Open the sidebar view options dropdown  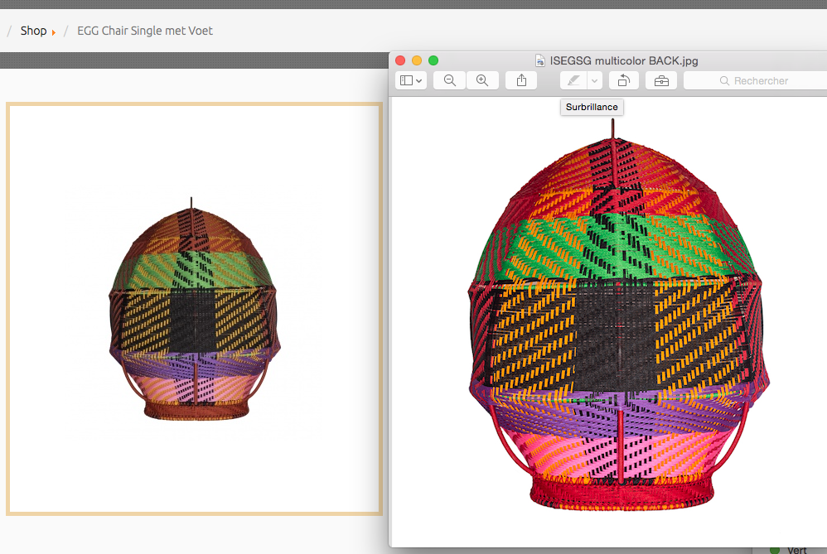(410, 80)
